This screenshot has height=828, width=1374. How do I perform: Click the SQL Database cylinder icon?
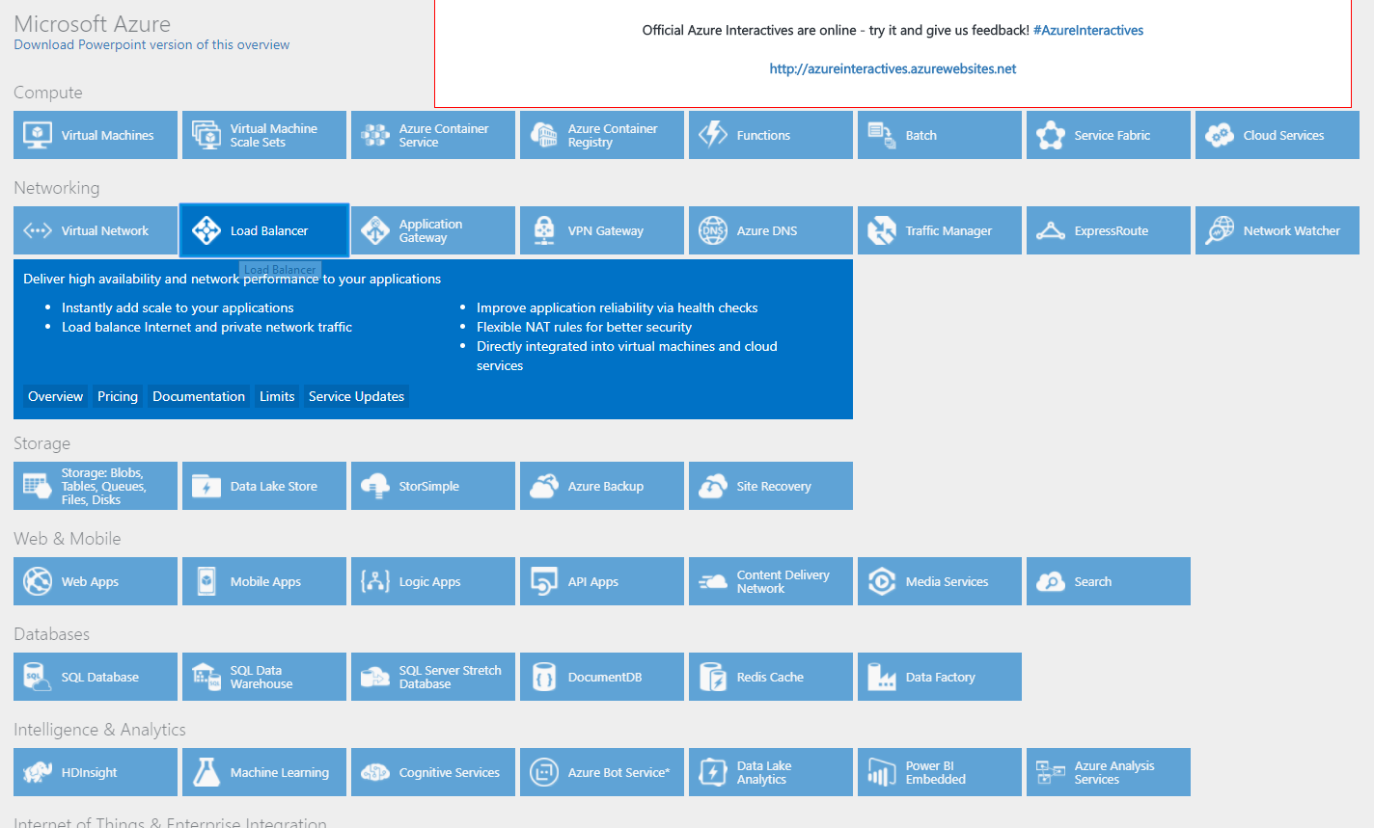point(38,677)
